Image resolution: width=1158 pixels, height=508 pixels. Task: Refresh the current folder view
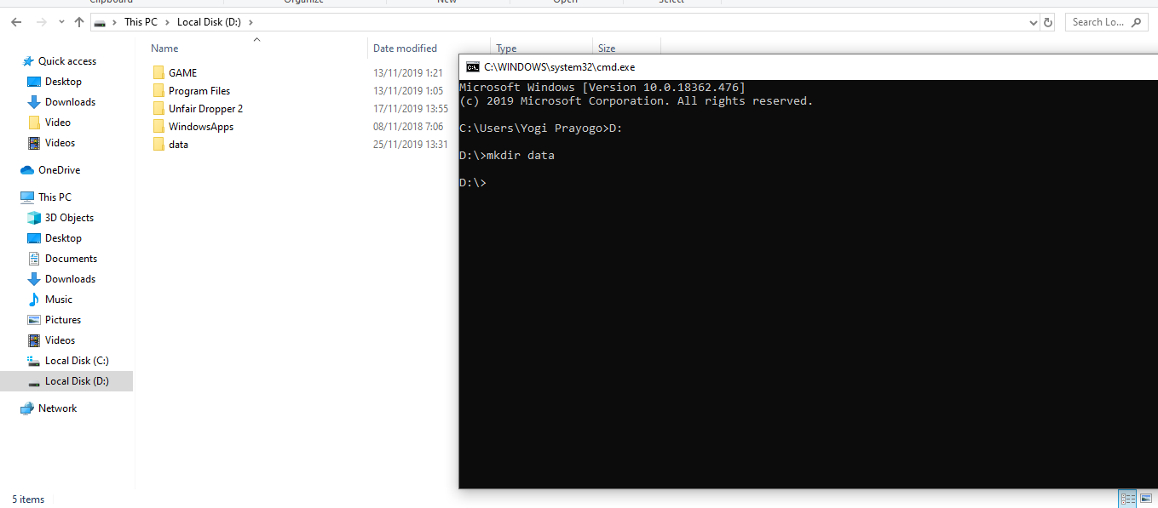point(1048,22)
